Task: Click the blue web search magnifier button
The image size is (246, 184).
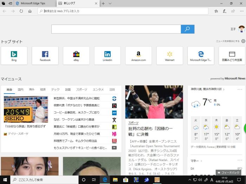Action: pyautogui.click(x=187, y=29)
